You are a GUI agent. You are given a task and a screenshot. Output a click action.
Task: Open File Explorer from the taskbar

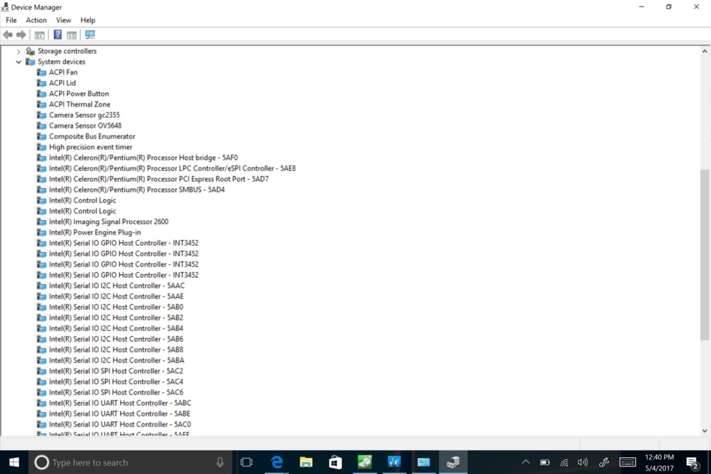306,462
